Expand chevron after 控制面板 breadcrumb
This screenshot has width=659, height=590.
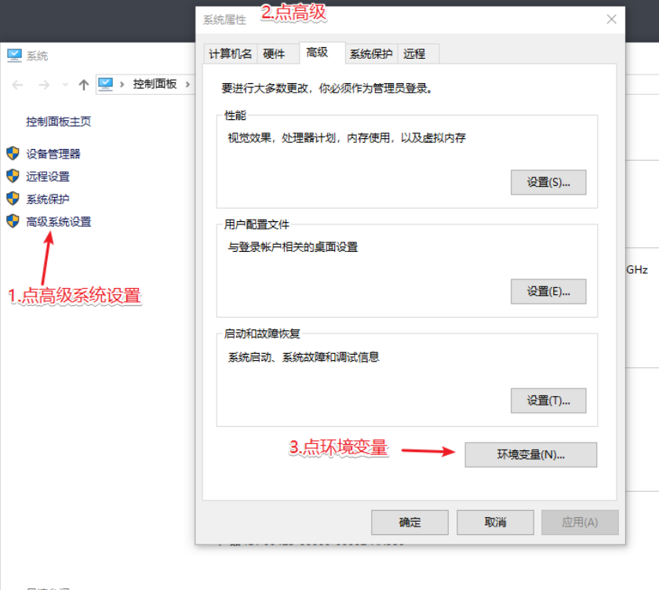click(x=188, y=84)
